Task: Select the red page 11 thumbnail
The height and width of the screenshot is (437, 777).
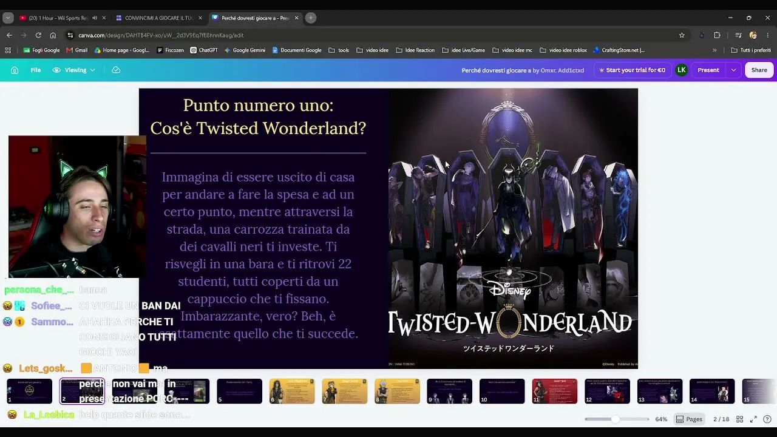Action: pos(554,391)
